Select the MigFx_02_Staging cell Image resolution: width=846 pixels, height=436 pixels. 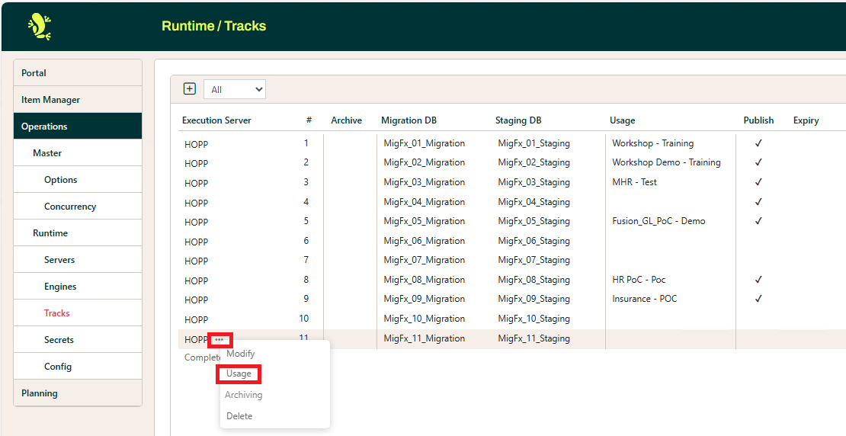coord(534,162)
